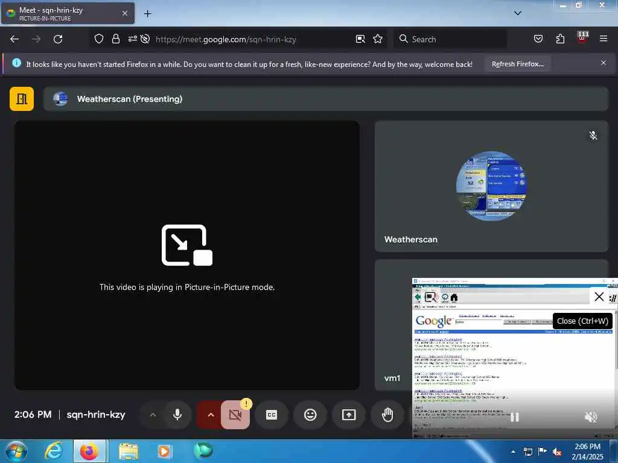Open the emoji reactions button
Image resolution: width=618 pixels, height=463 pixels.
coord(310,415)
